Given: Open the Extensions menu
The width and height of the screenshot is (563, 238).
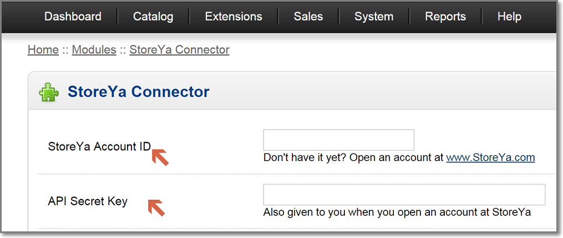Looking at the screenshot, I should click(234, 17).
